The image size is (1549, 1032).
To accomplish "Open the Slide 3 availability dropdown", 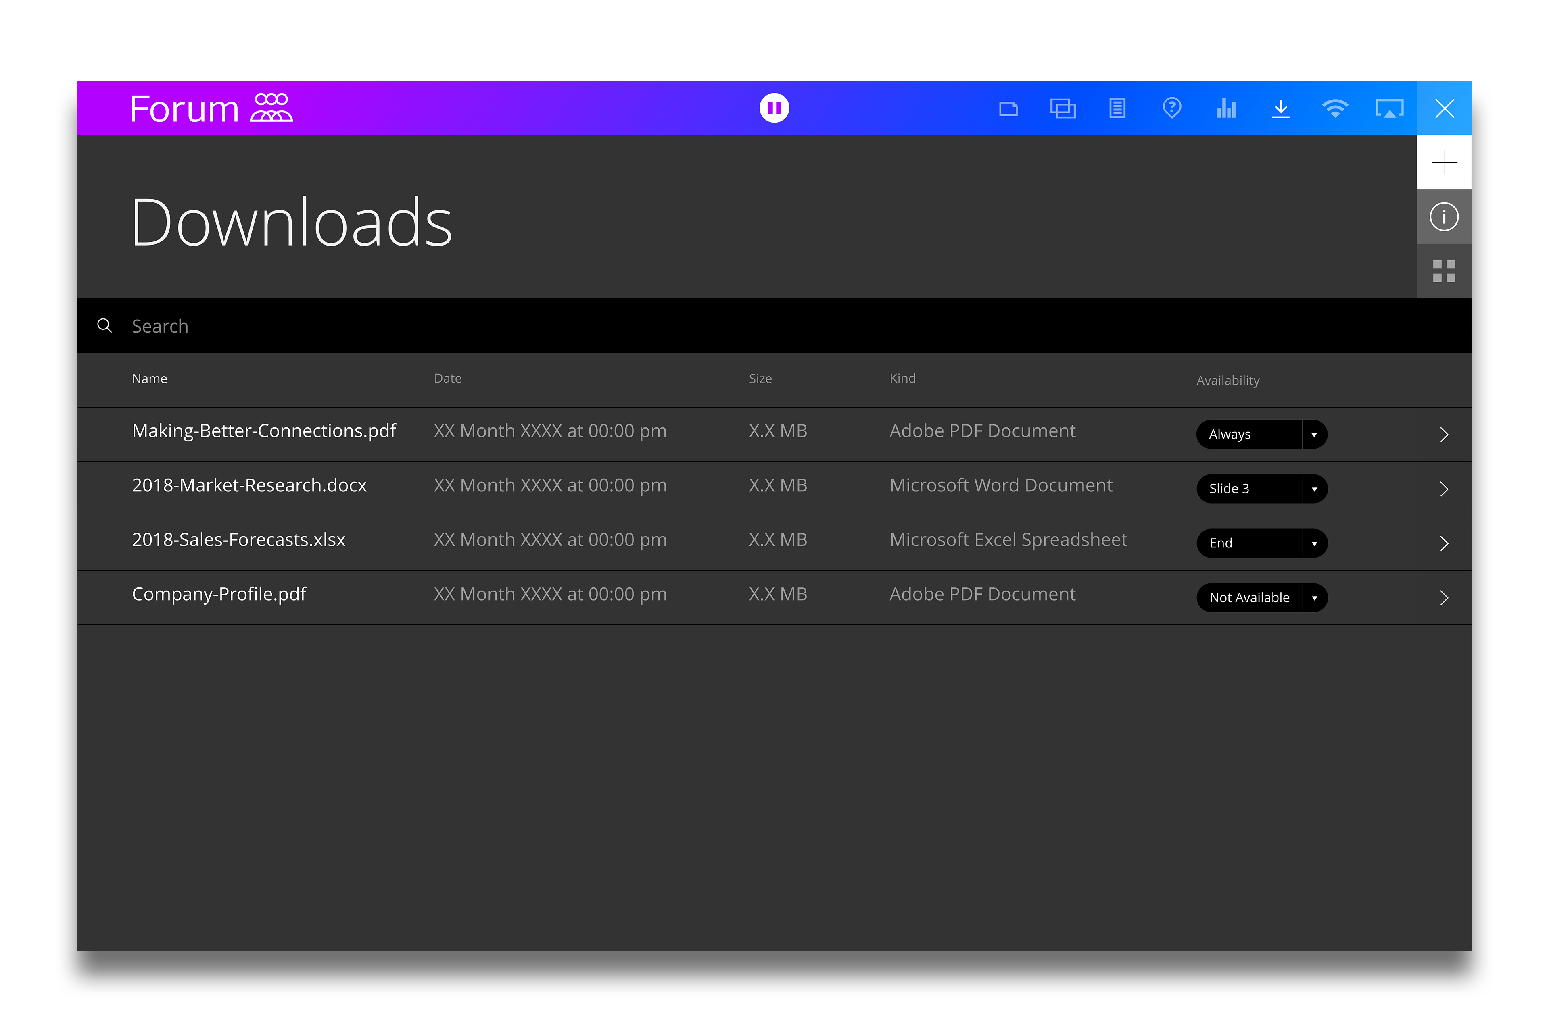I will [1261, 489].
